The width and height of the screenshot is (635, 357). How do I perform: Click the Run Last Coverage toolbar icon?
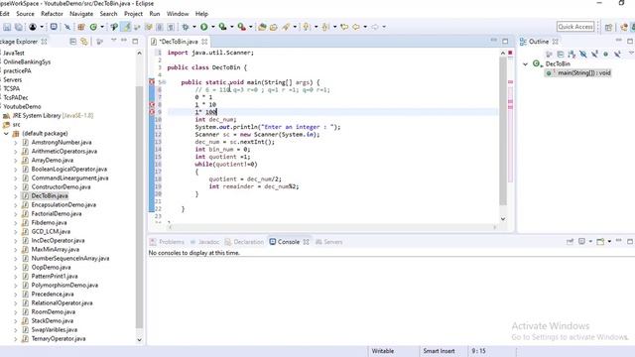coord(222,27)
